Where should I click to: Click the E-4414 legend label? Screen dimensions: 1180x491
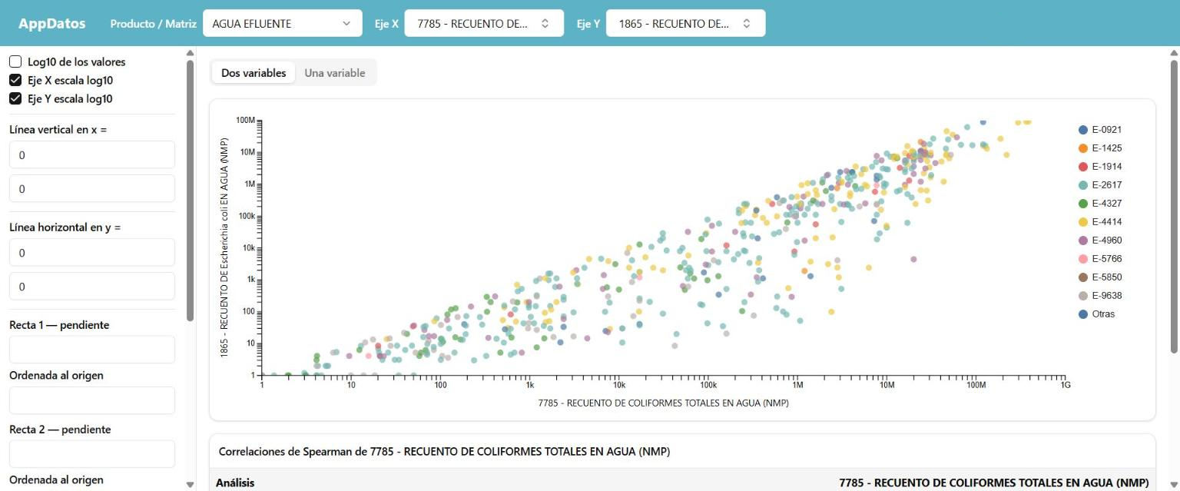pyautogui.click(x=1107, y=222)
